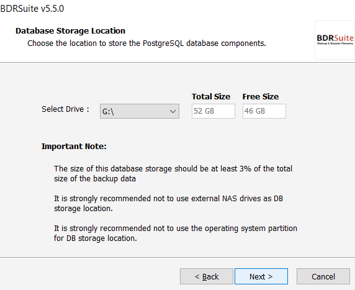Go to next step with Next button

point(261,276)
